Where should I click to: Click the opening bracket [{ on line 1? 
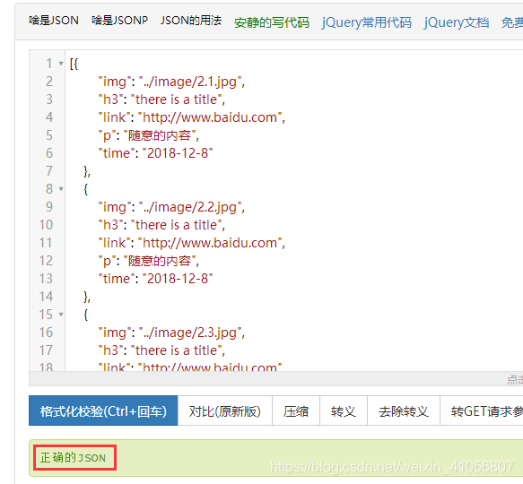click(74, 64)
